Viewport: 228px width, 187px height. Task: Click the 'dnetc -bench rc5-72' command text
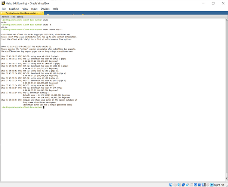[53, 30]
